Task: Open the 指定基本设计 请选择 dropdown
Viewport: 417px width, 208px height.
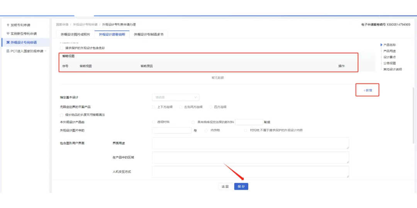Action: pos(176,97)
